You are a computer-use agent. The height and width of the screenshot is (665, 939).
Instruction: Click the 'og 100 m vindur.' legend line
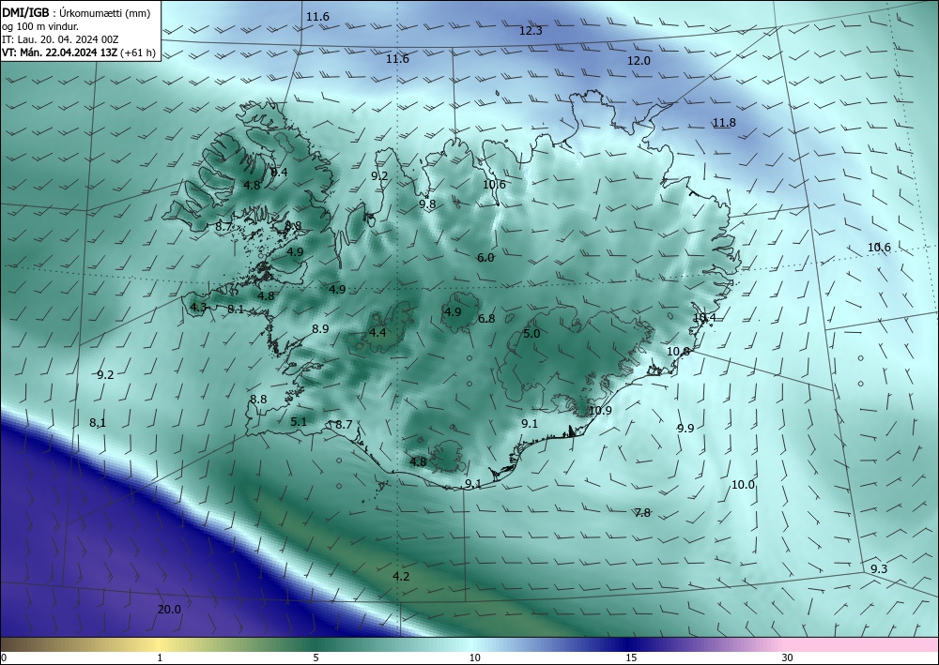click(40, 26)
